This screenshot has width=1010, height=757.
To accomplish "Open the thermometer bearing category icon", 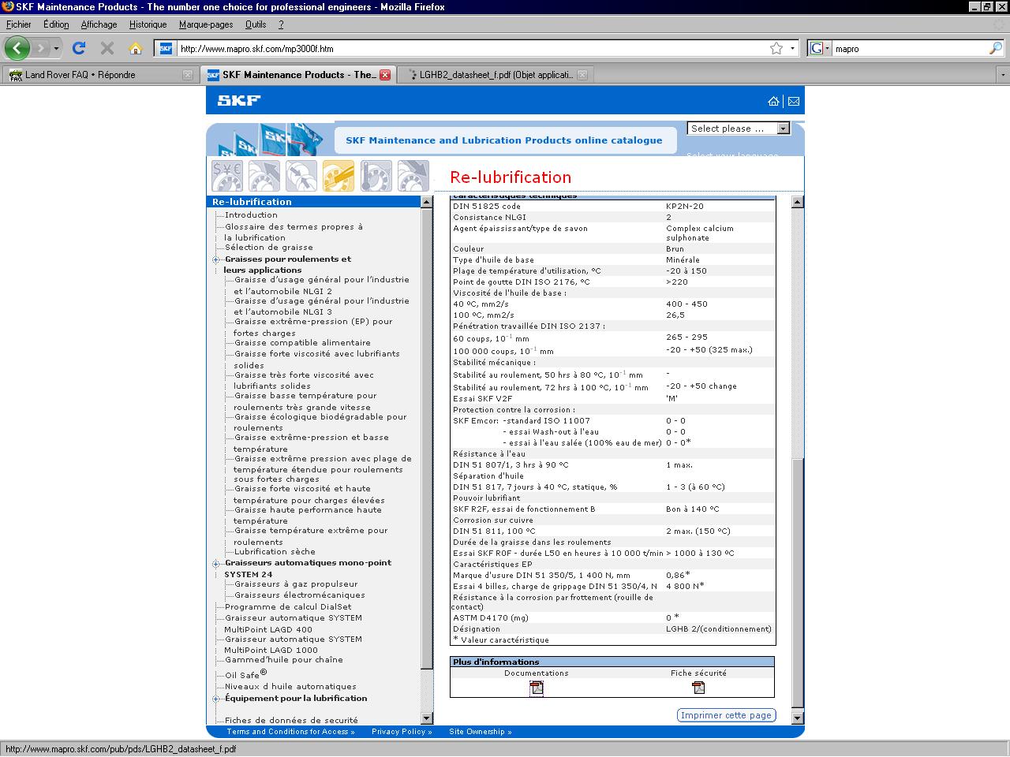I will (x=376, y=176).
